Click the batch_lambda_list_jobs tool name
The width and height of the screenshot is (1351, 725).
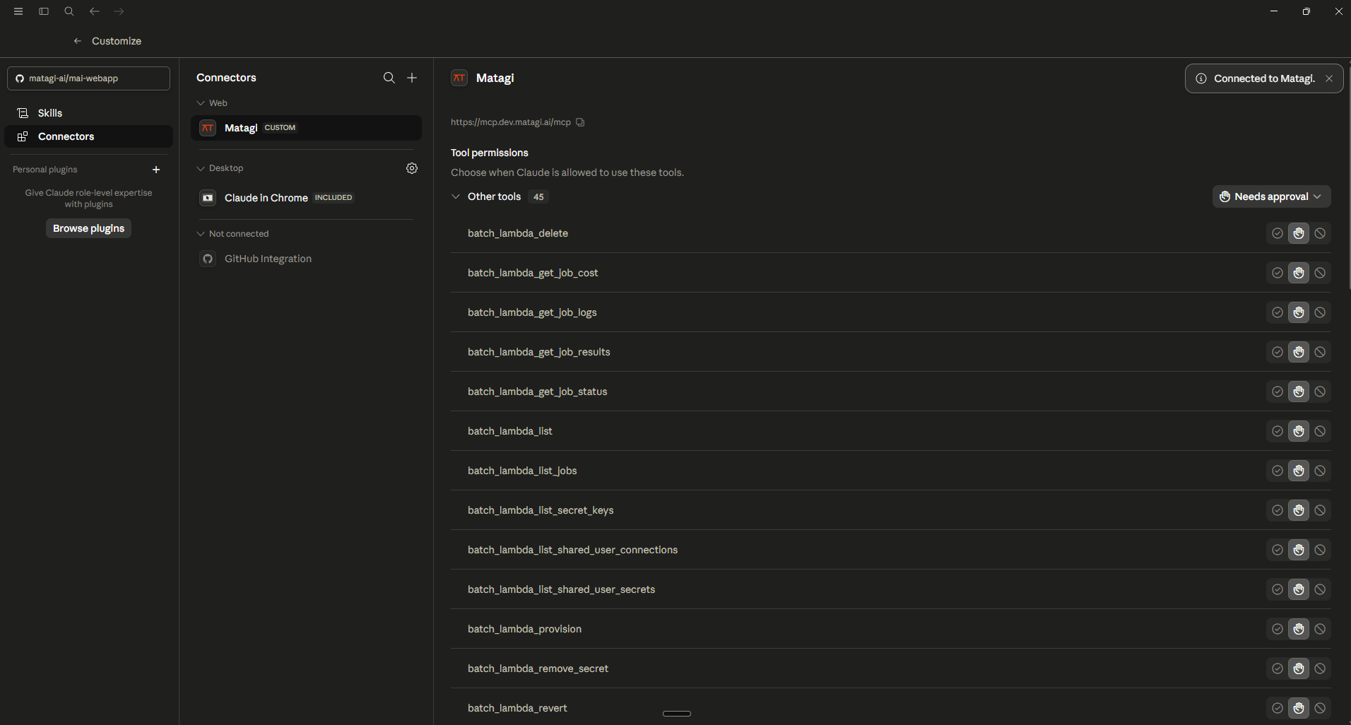[522, 471]
